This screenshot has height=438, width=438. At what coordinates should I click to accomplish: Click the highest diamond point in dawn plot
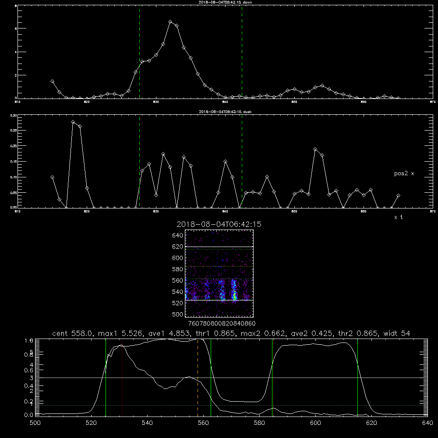[x=170, y=21]
